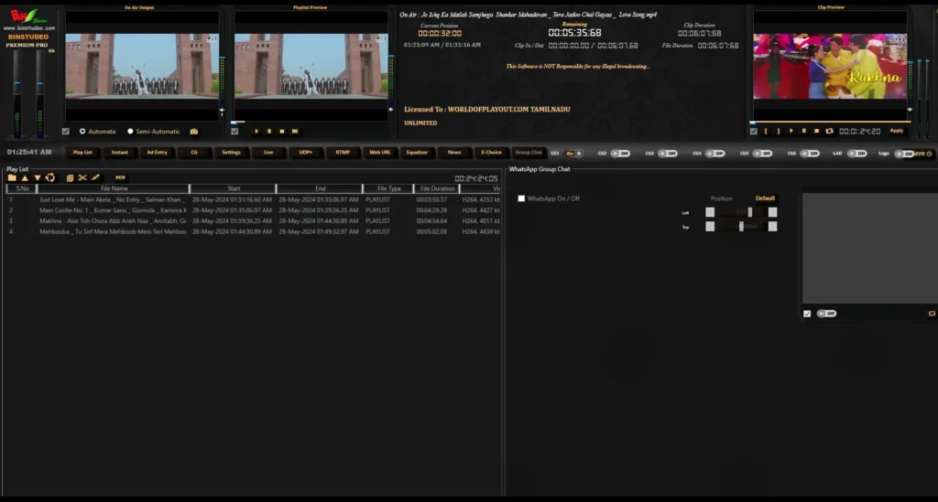
Task: Turn on the CG2 switch
Action: [620, 154]
